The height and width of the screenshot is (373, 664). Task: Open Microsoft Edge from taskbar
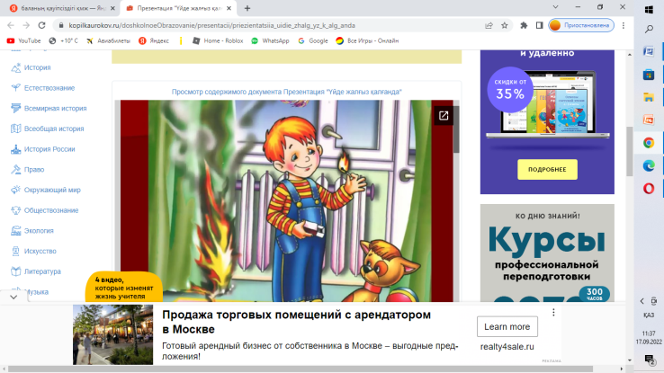[x=649, y=165]
